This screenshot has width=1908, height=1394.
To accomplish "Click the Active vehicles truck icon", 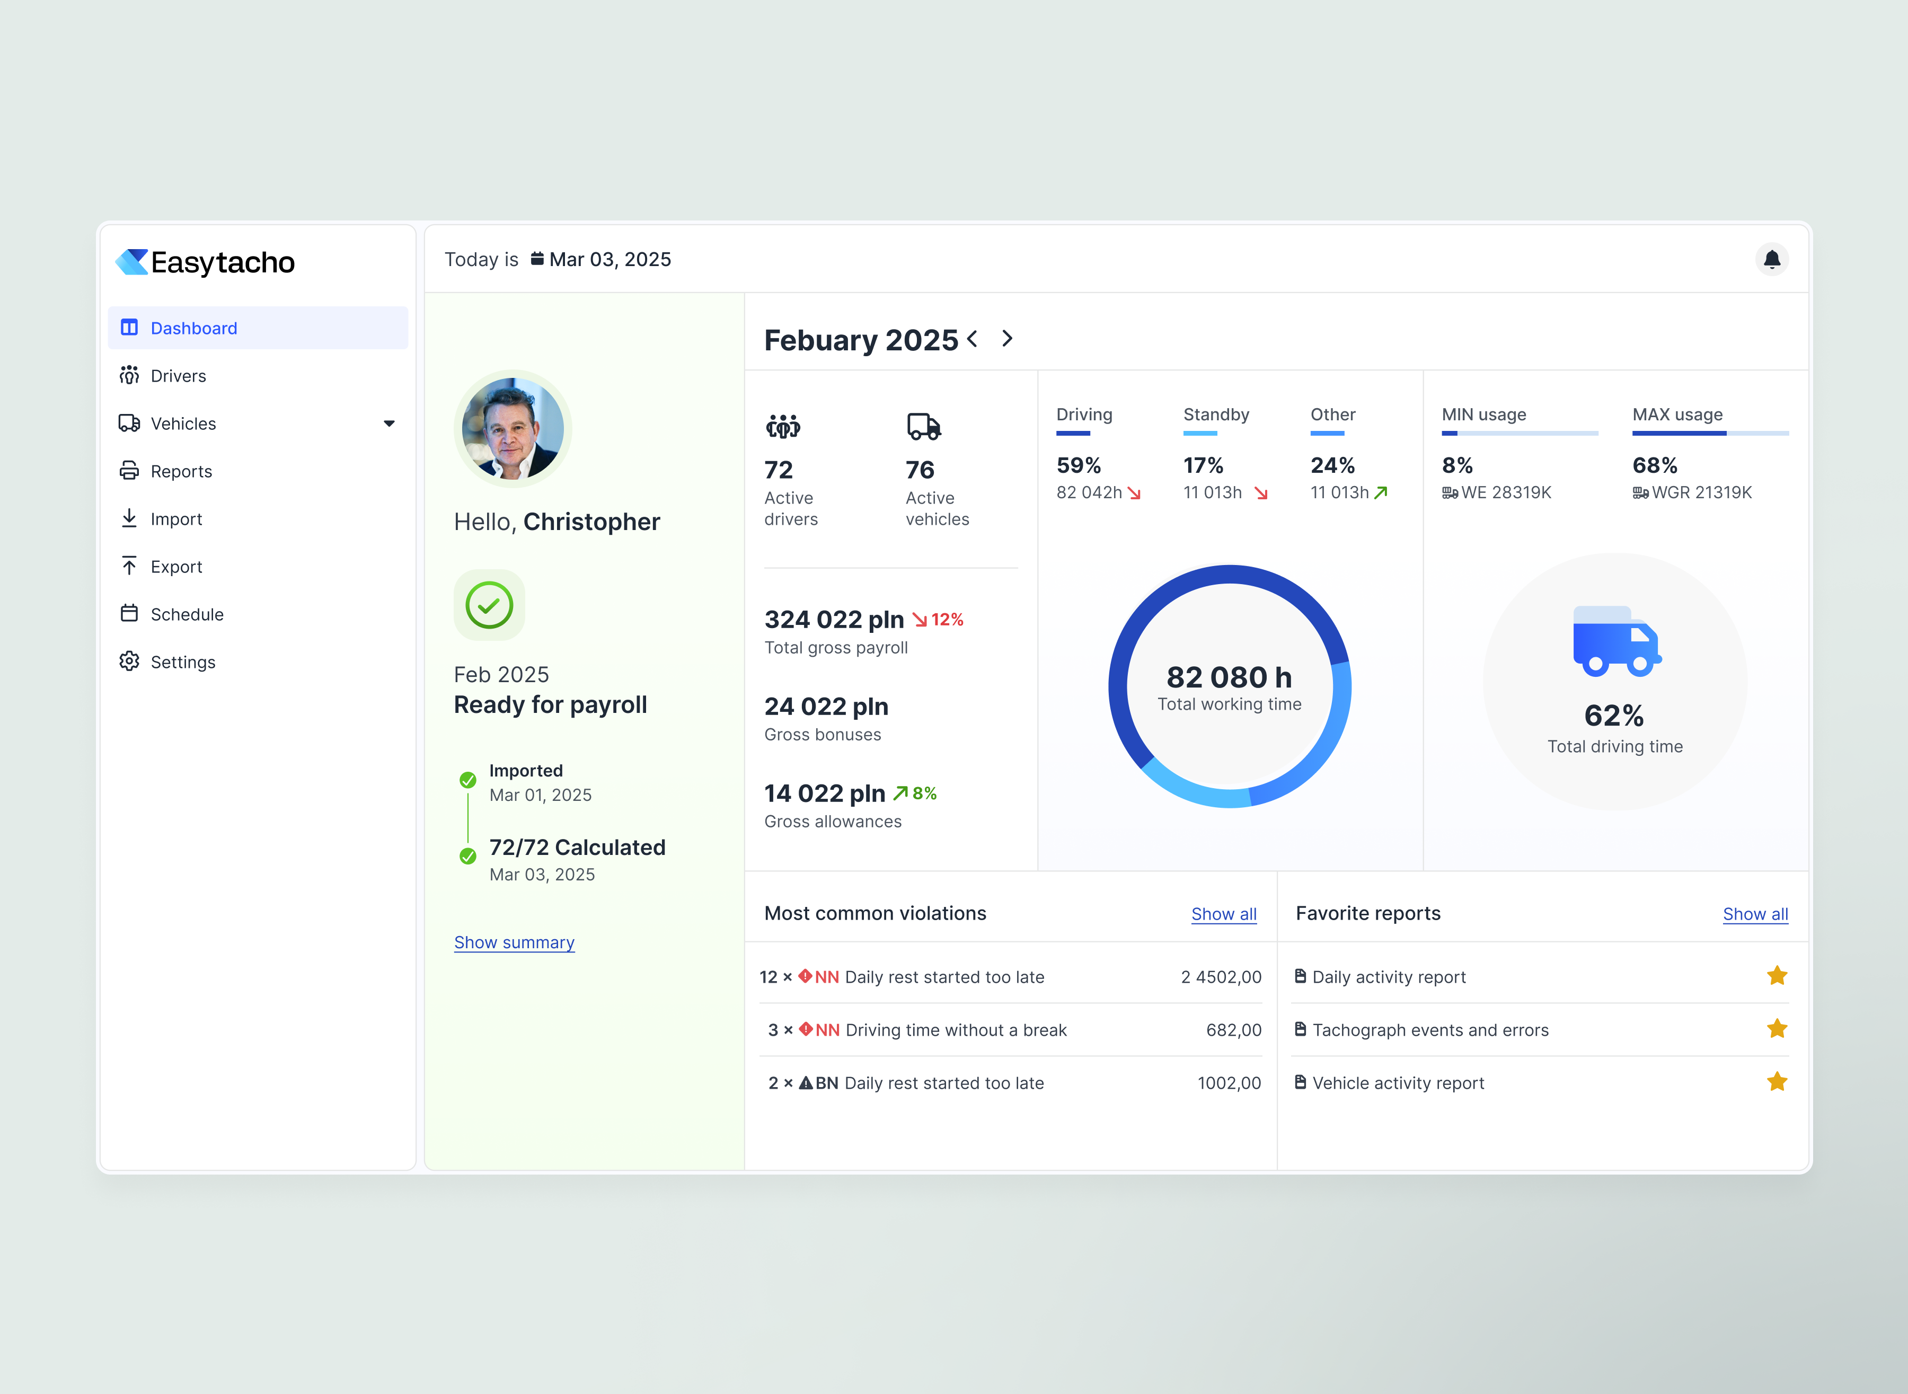I will [x=923, y=426].
